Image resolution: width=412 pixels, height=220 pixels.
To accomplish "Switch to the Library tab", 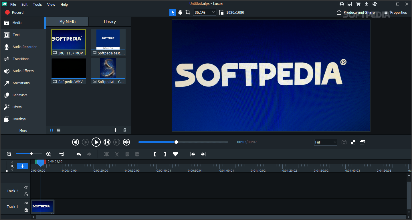I will tap(110, 22).
